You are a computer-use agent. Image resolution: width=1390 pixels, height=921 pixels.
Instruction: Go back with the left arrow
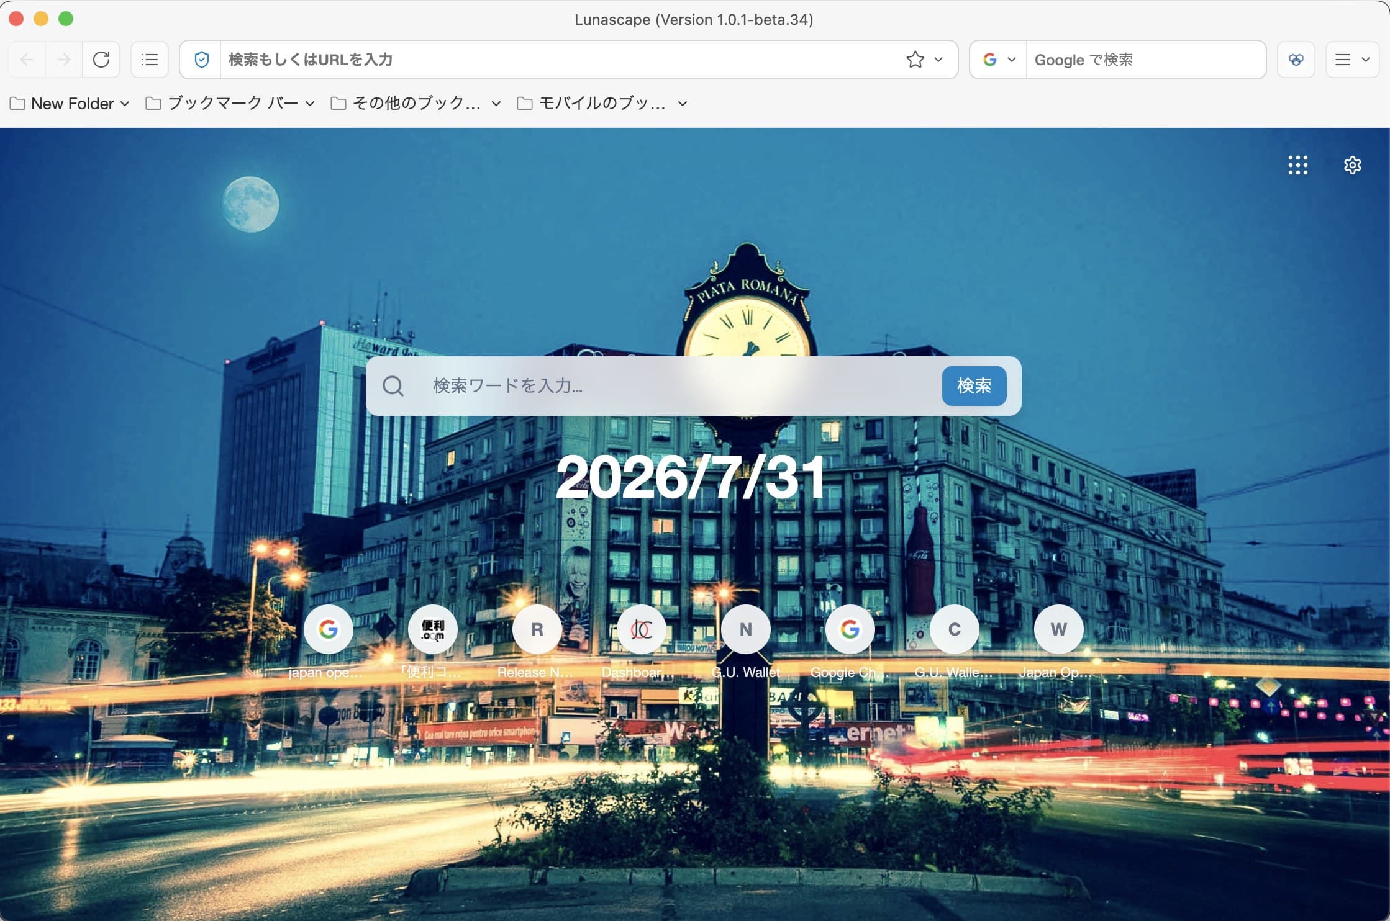pyautogui.click(x=27, y=60)
